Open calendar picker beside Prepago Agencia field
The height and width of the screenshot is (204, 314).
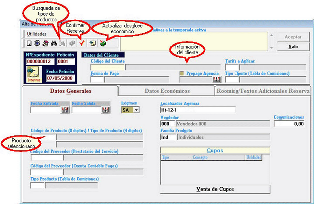point(217,80)
